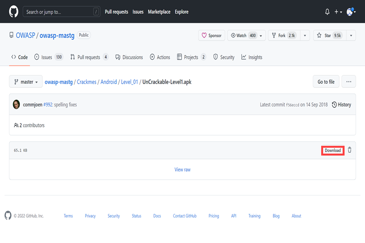Open pull request #992 link
This screenshot has height=243, width=365.
pos(48,104)
